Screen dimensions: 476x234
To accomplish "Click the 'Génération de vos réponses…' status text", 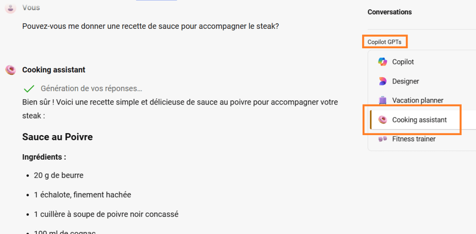I will (x=92, y=88).
